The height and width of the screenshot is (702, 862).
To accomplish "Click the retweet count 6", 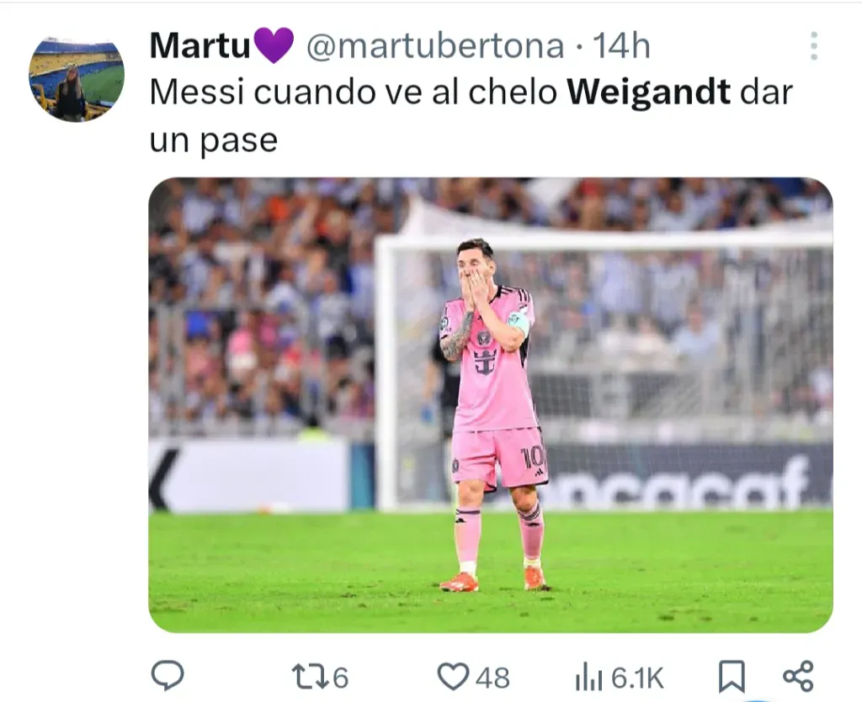I will pyautogui.click(x=340, y=678).
